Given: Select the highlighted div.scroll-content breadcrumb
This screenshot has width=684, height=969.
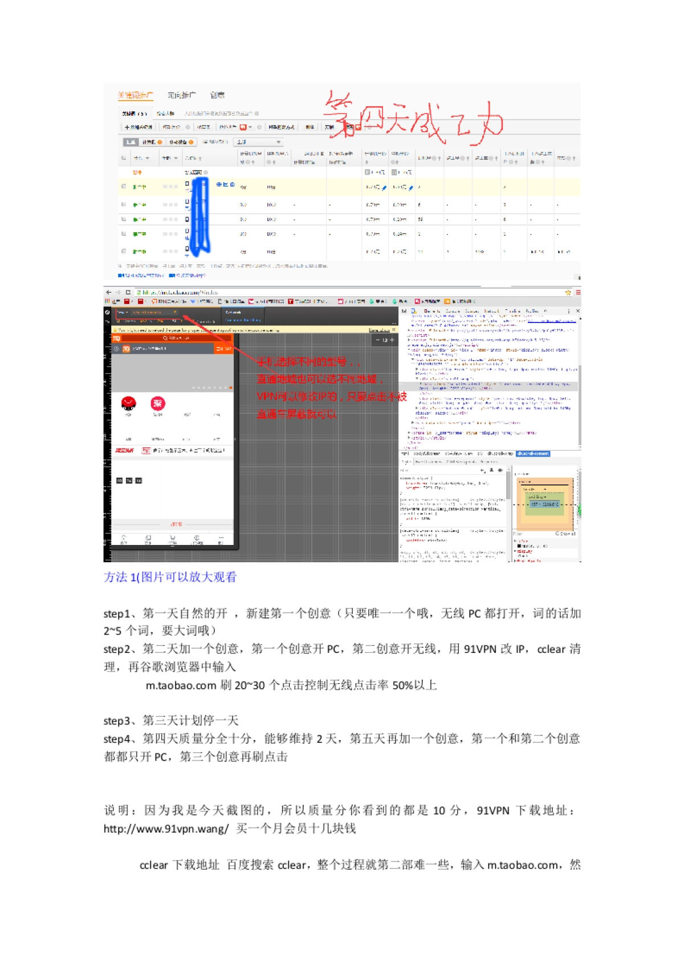Looking at the screenshot, I should pos(533,454).
